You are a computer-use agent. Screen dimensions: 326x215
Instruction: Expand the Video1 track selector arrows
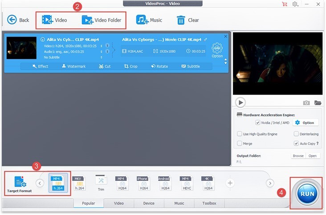(101, 46)
